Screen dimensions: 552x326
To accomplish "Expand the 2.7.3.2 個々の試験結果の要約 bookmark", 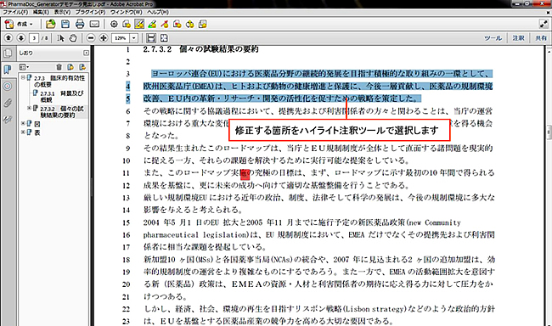I will coord(29,109).
